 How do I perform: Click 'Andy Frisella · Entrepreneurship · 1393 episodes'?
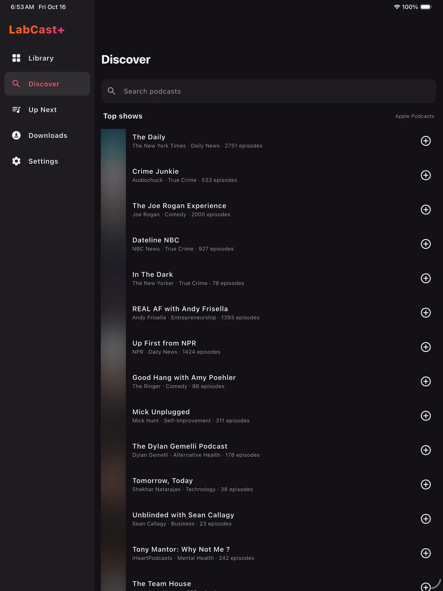196,318
